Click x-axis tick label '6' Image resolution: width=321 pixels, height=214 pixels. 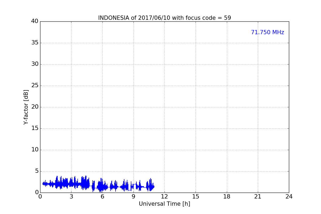tap(102, 197)
